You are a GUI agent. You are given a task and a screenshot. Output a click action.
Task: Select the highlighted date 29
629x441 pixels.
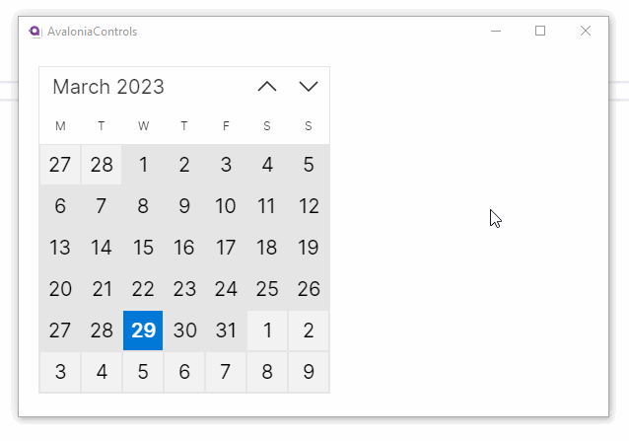point(143,331)
